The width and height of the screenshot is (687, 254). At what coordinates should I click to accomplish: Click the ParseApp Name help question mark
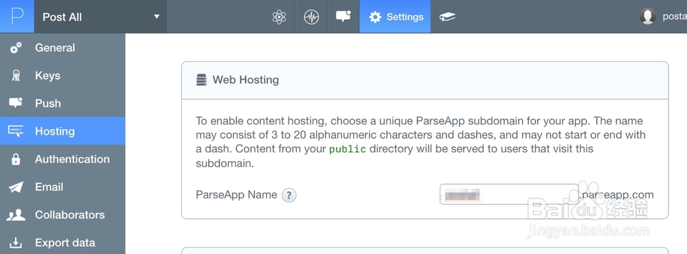(289, 195)
